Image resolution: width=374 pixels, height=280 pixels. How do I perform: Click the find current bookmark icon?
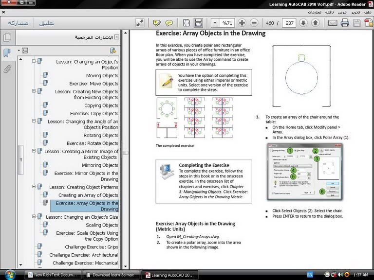pyautogui.click(x=113, y=51)
